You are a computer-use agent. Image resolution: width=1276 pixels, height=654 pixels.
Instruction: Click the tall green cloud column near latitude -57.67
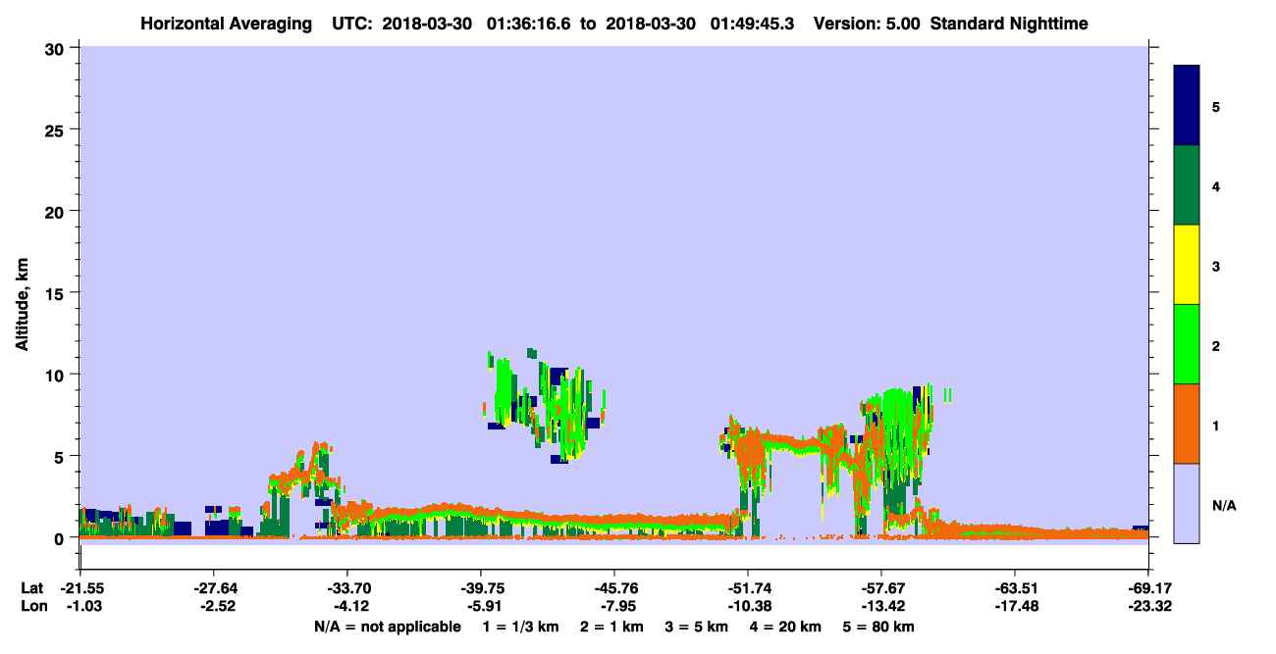[x=898, y=441]
